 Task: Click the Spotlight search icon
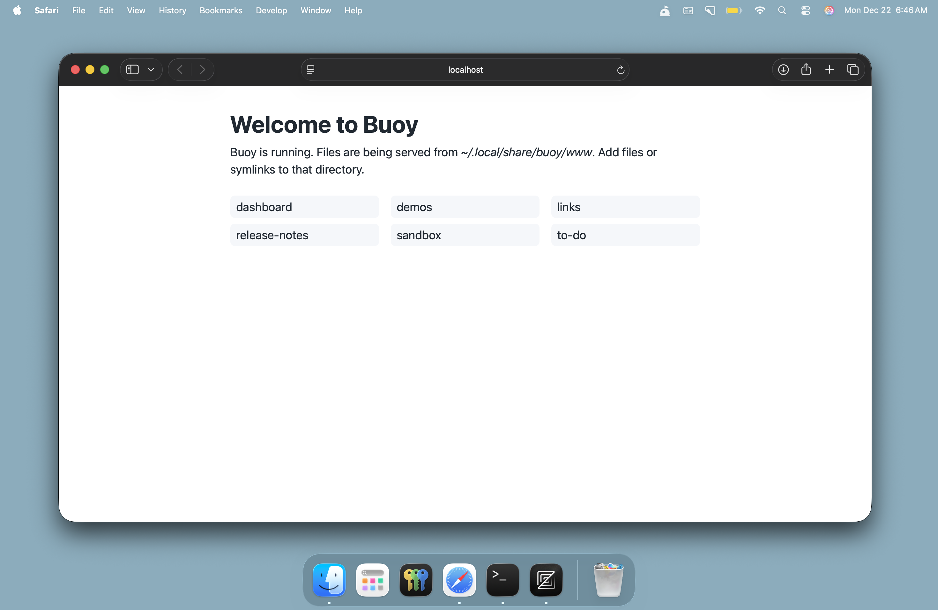(782, 11)
